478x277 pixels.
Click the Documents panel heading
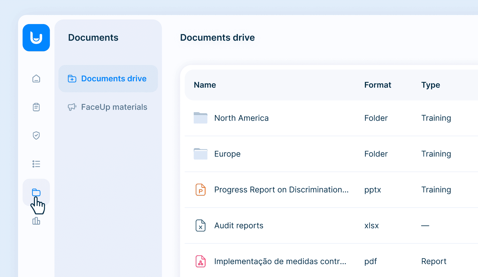pyautogui.click(x=93, y=38)
